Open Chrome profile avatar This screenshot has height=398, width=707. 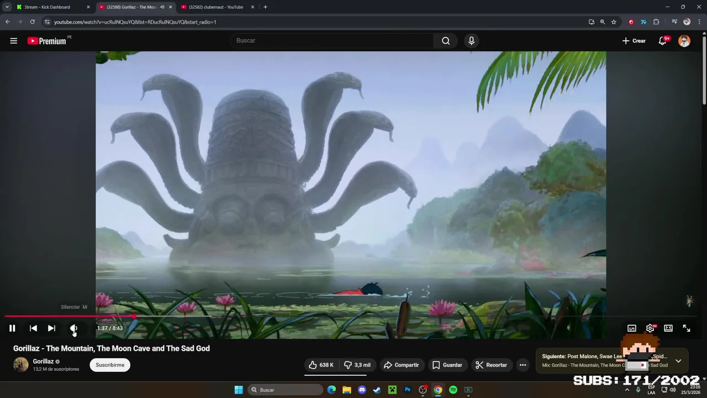687,22
